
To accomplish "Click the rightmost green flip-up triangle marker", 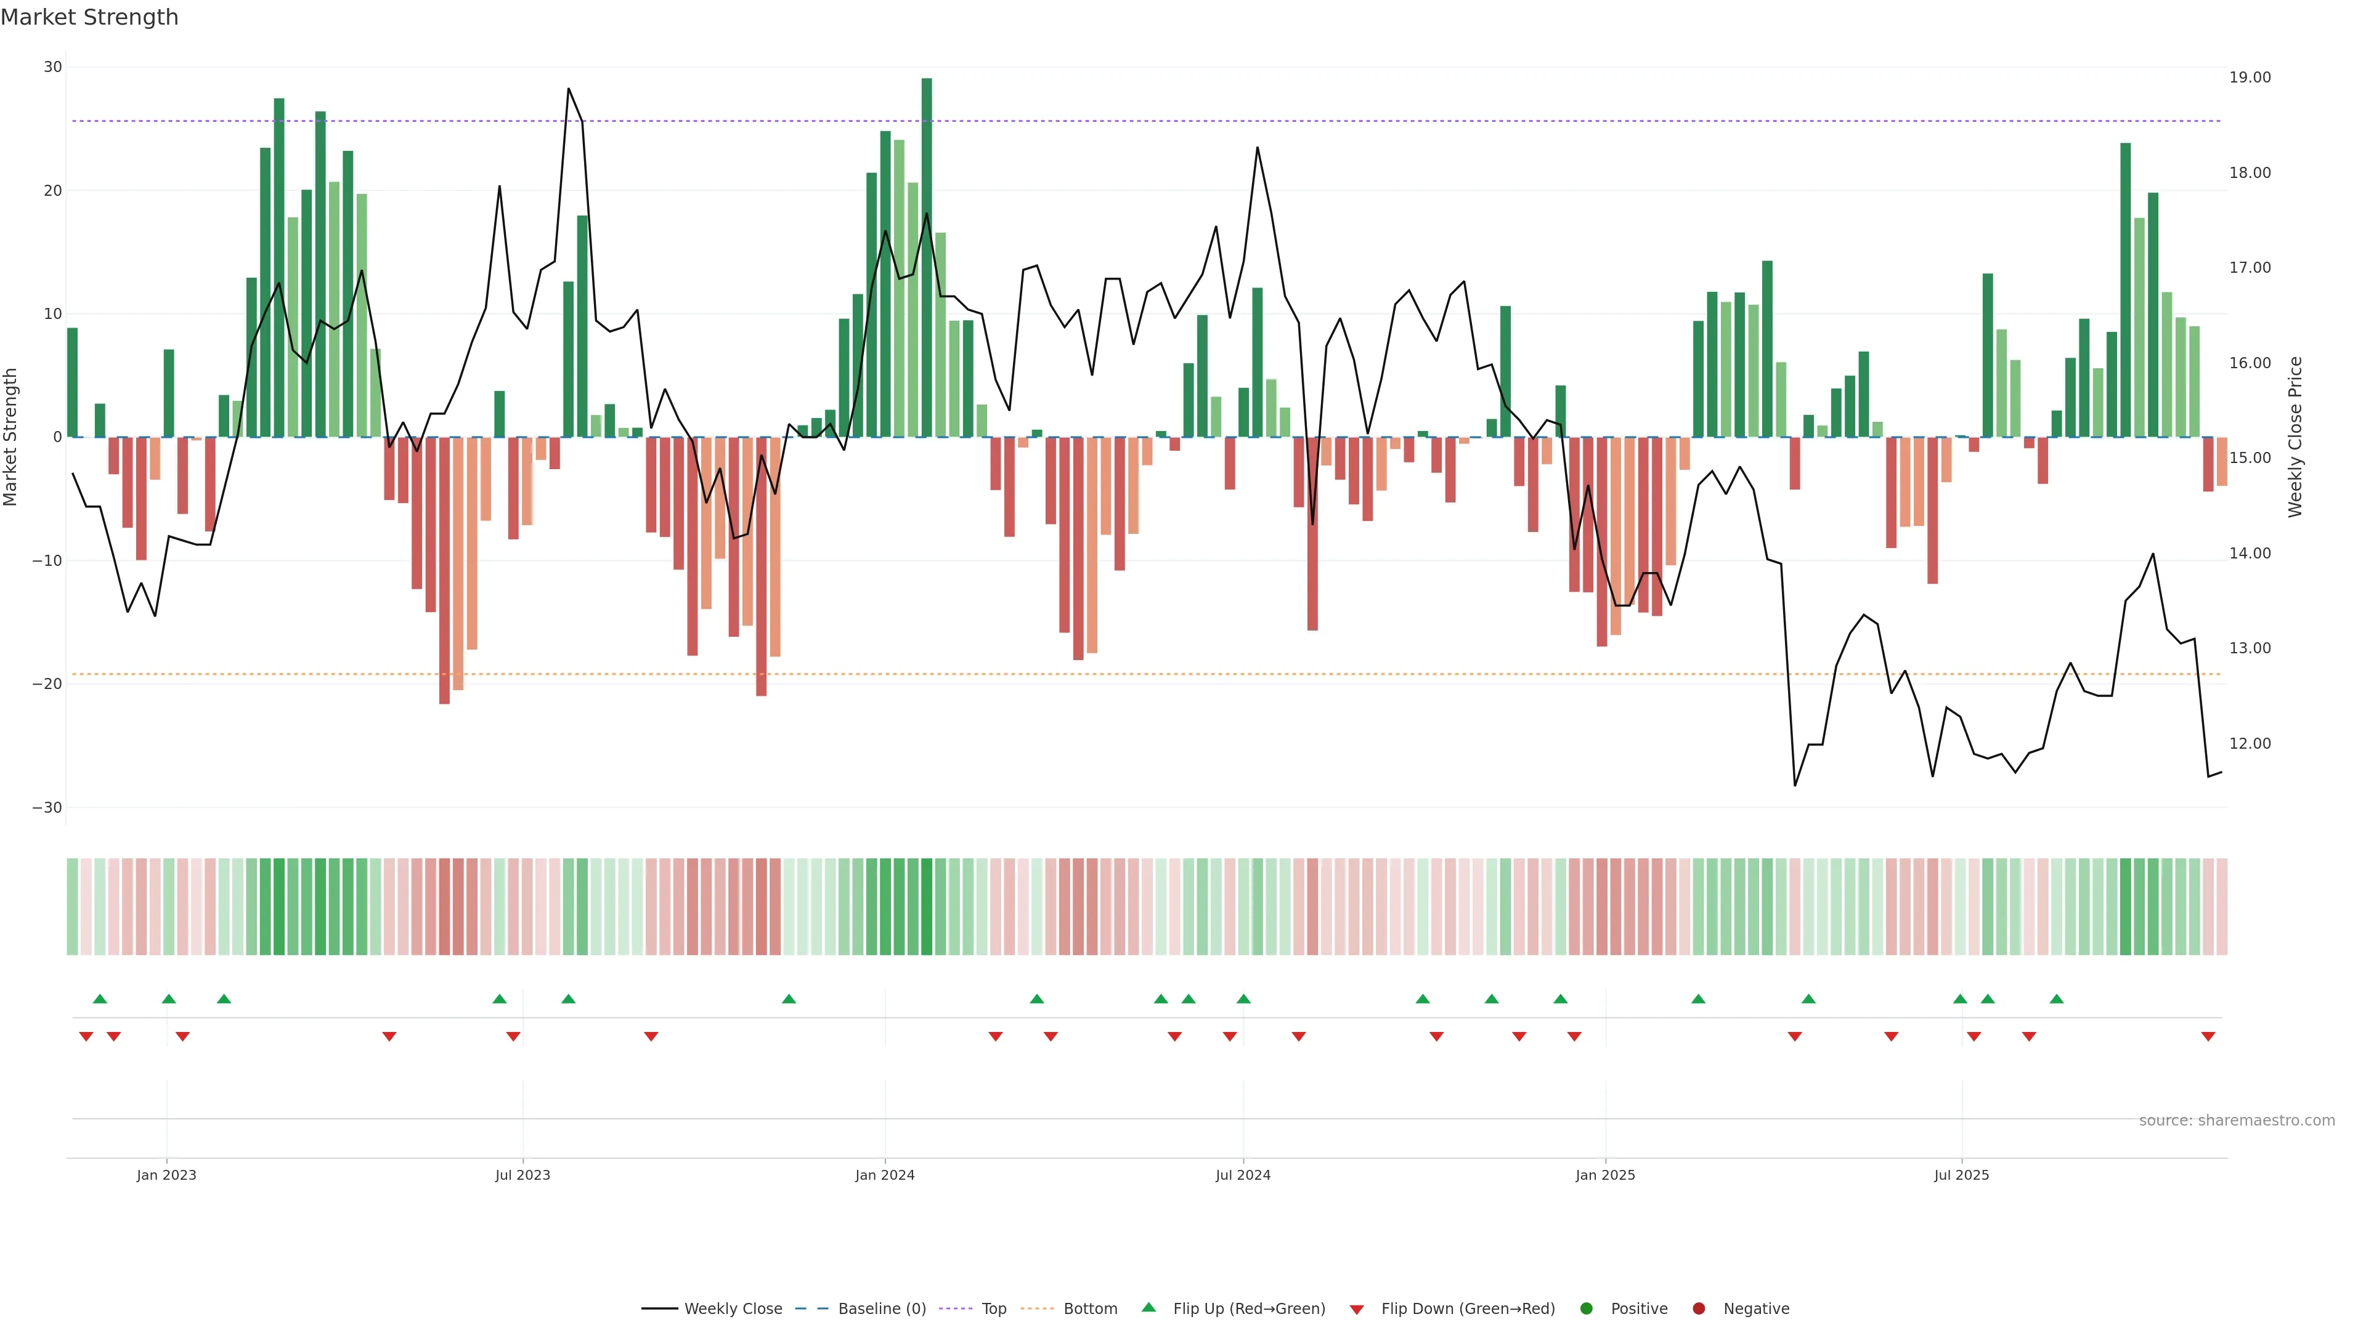I will pyautogui.click(x=2057, y=999).
